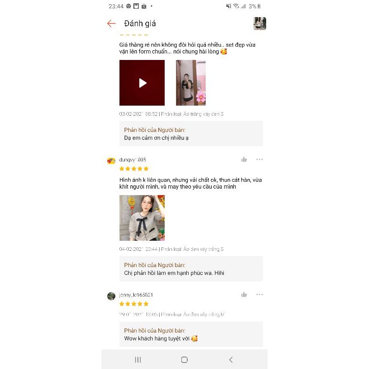
Task: Tap seller reply "Dạ em cảm ơn chị nhiều ạ"
Action: [156, 138]
